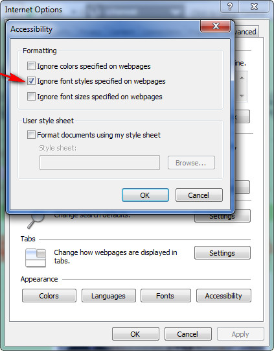Check Format documents using my style sheet

pyautogui.click(x=31, y=135)
